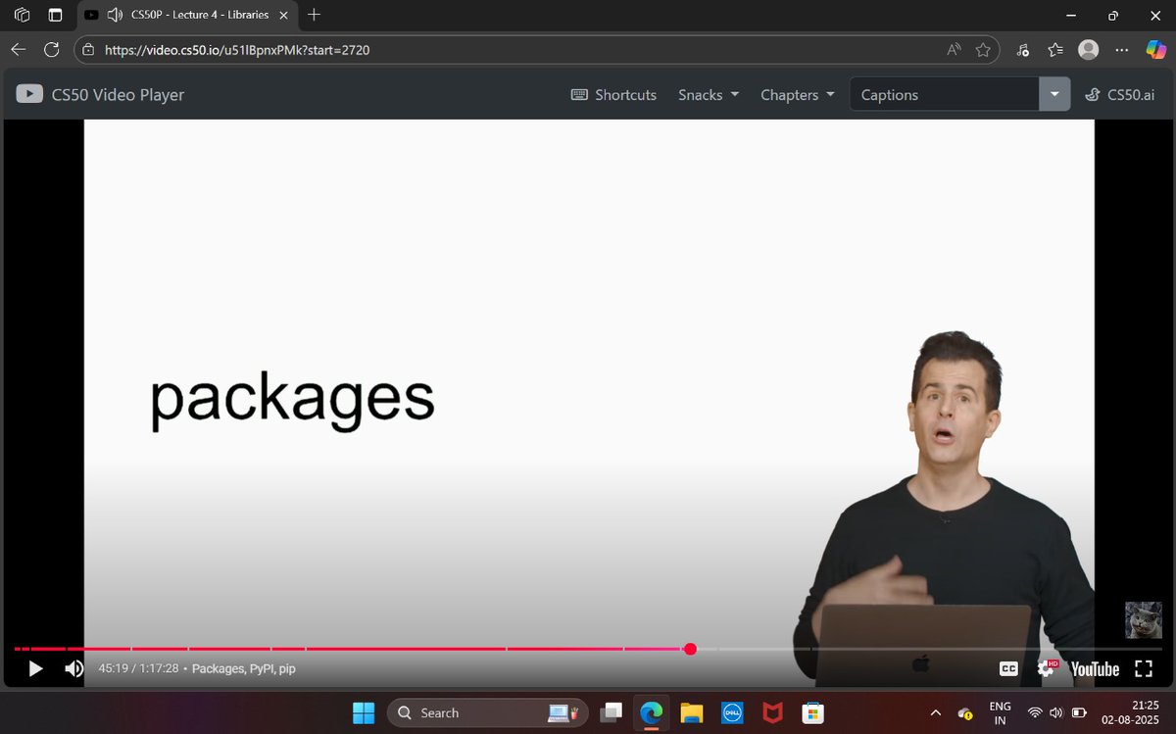Open Read Aloud in address bar
This screenshot has width=1176, height=734.
(954, 49)
